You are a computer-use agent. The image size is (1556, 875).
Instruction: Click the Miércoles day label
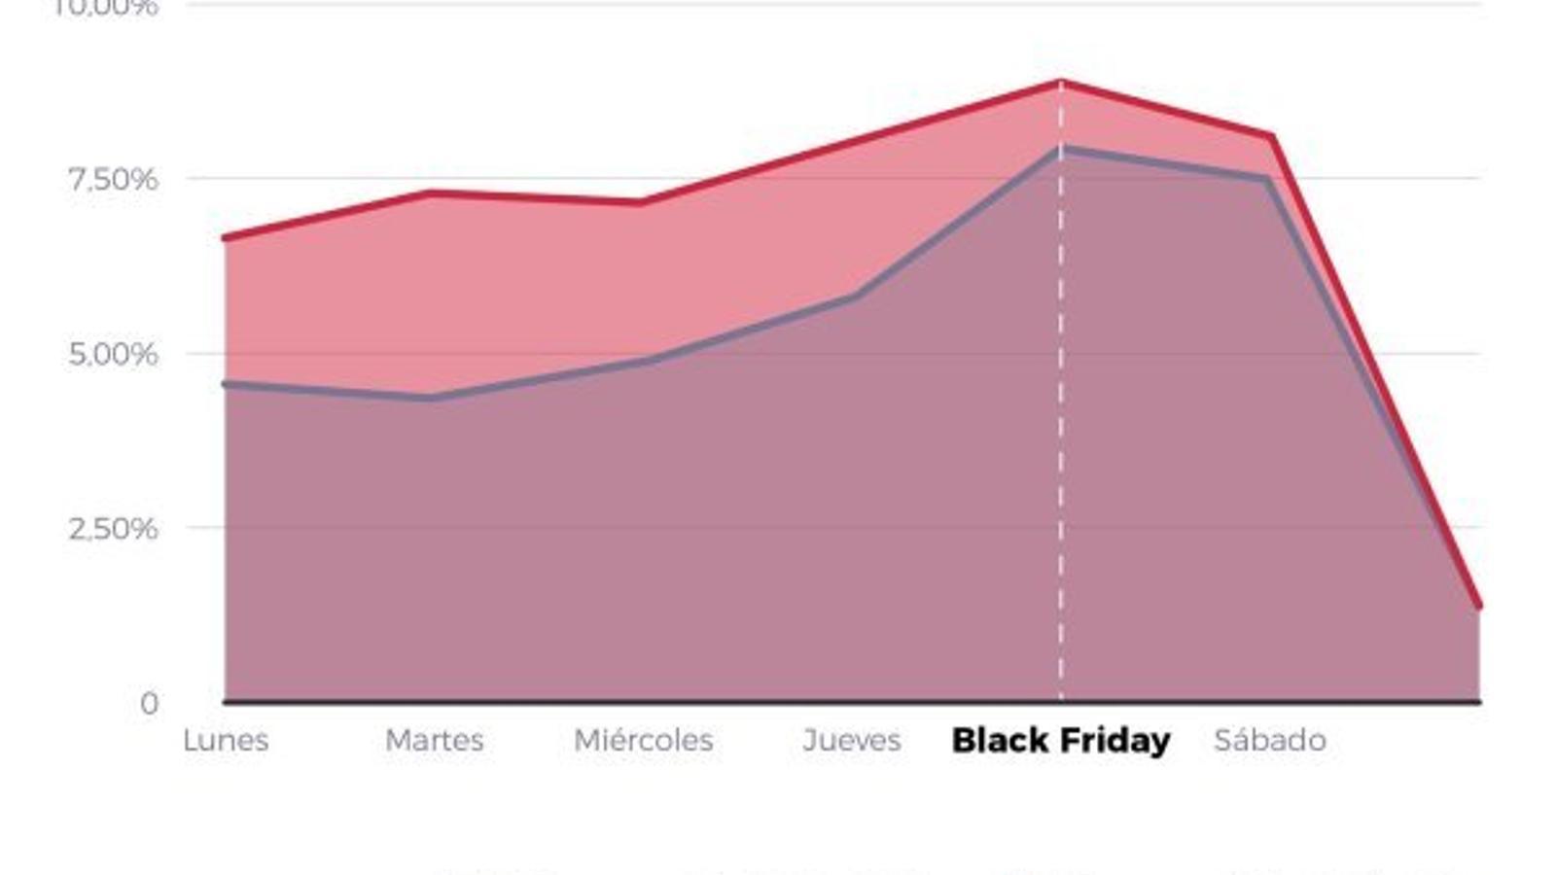643,741
